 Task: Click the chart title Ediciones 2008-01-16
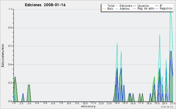[45, 5]
